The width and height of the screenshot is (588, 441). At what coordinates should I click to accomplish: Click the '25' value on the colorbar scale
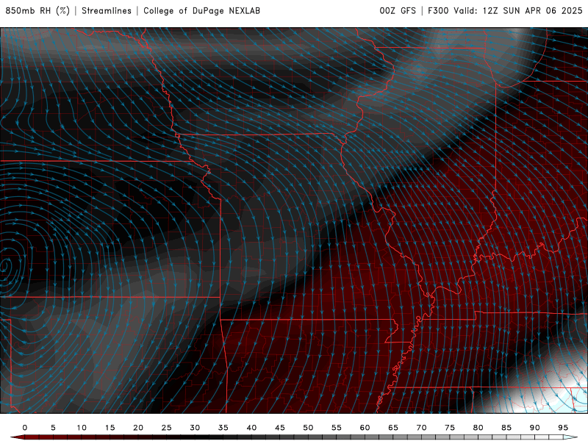pyautogui.click(x=167, y=428)
